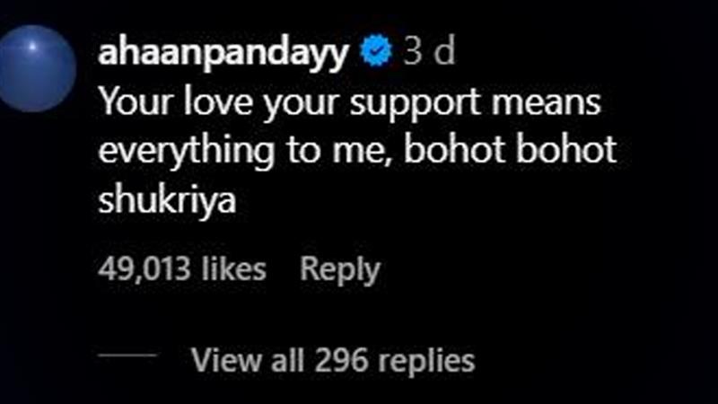Click the word 'likes' beside 49,013
718x404 pixels.
pos(237,268)
